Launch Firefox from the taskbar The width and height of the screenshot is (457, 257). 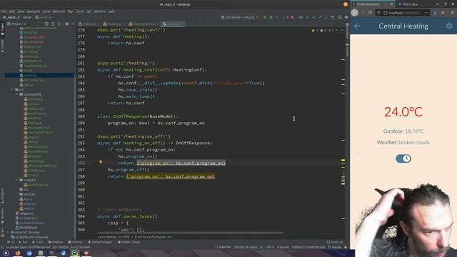point(17,253)
